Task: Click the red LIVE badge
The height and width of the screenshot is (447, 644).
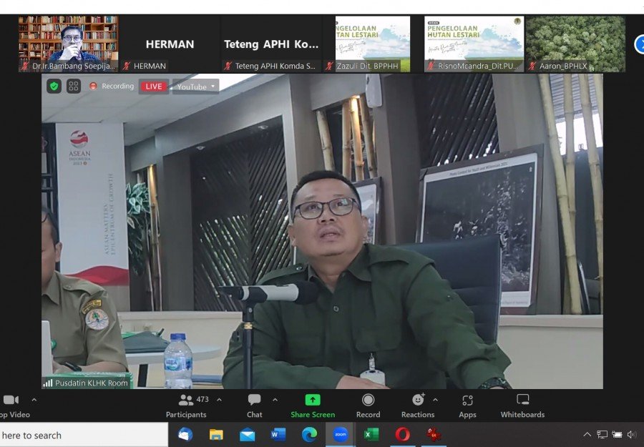Action: coord(154,87)
